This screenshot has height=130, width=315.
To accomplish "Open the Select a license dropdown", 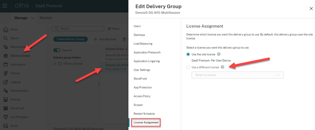I will point(237,75).
